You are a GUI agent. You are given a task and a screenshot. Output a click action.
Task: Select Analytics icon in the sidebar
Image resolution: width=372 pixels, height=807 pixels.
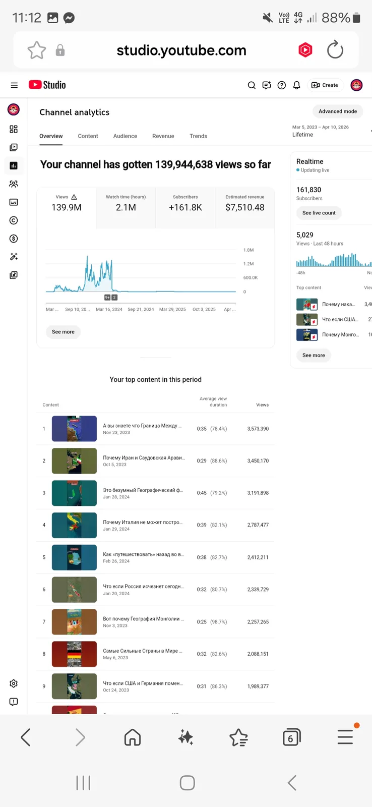click(14, 165)
